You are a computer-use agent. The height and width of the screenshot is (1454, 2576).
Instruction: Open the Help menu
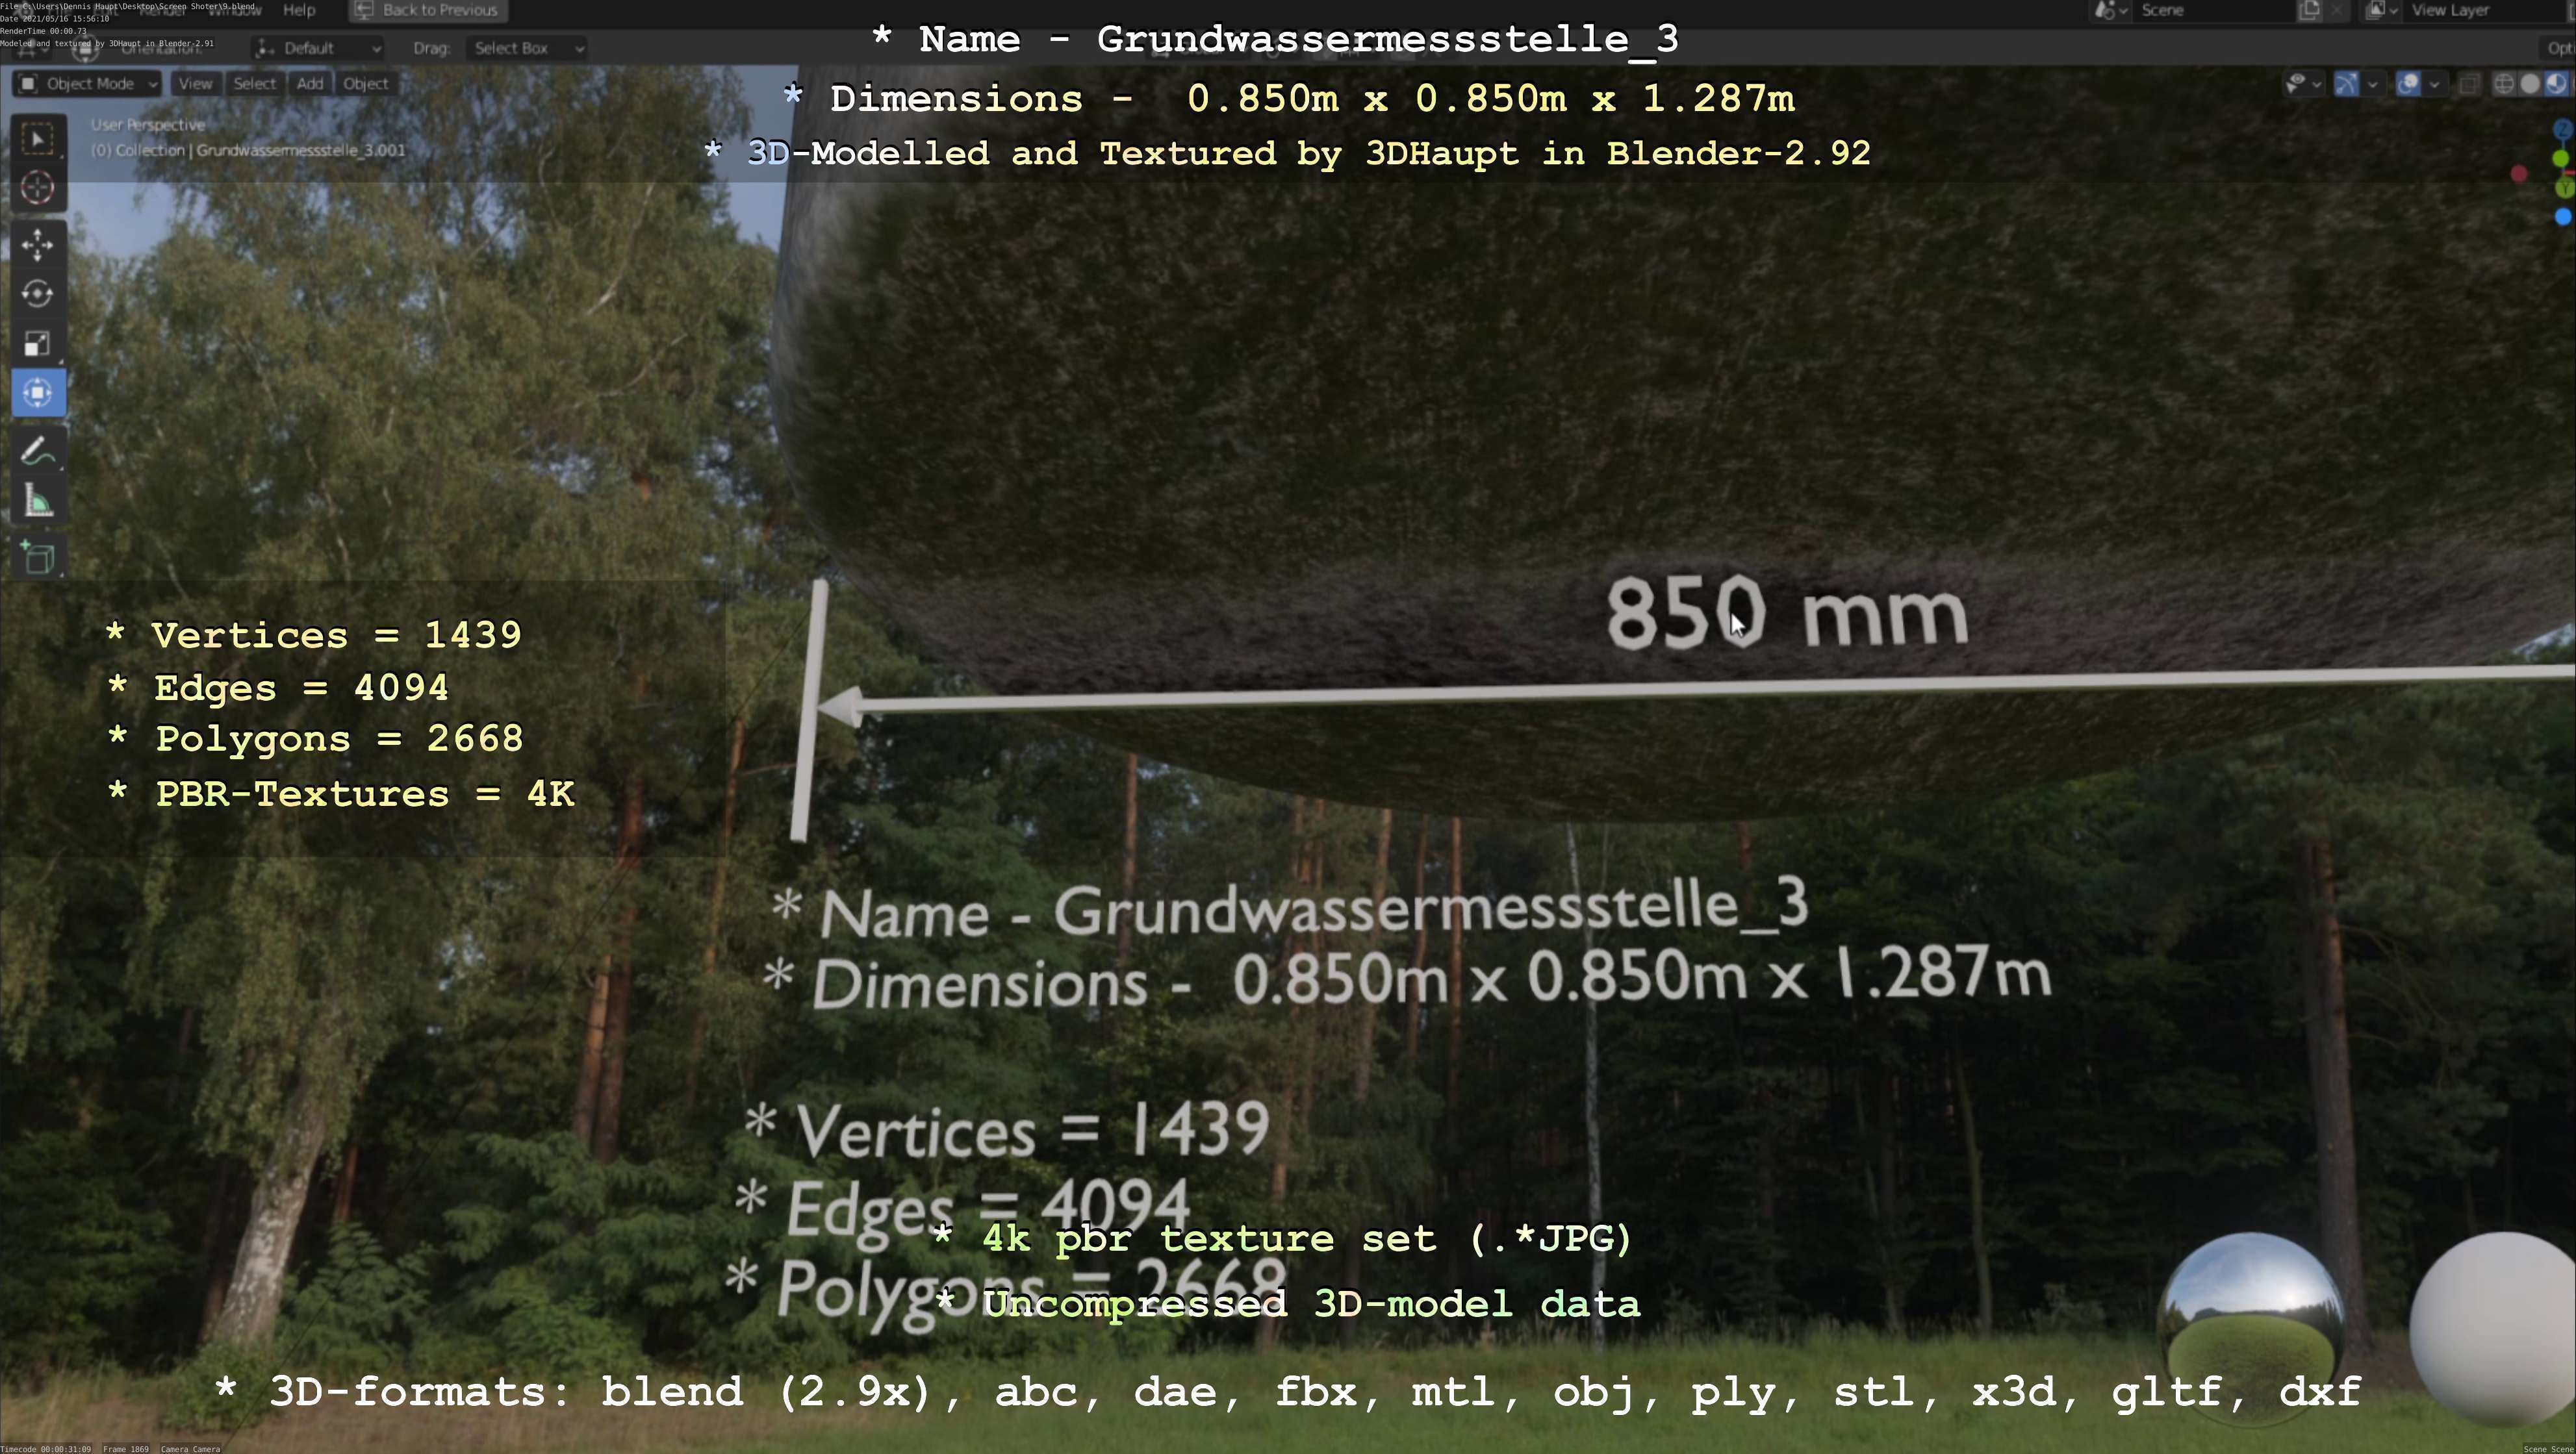pos(299,10)
